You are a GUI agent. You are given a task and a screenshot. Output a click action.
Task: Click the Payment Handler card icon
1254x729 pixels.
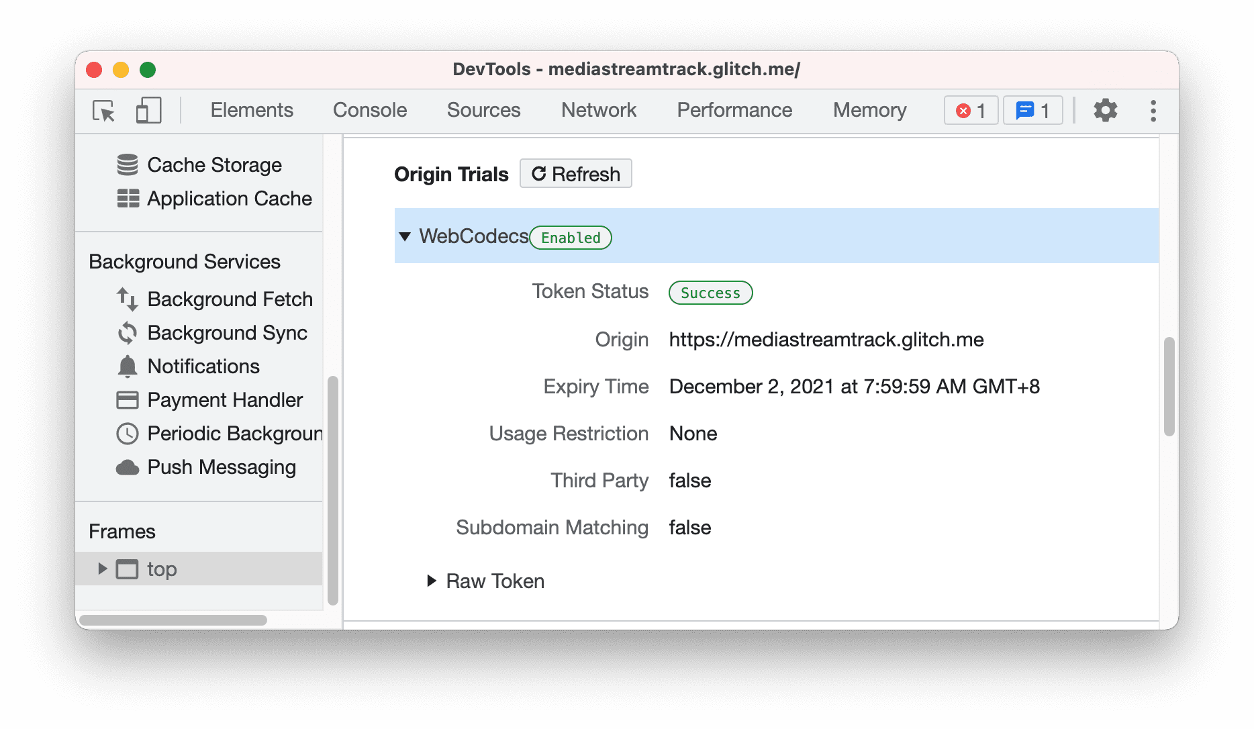coord(128,400)
